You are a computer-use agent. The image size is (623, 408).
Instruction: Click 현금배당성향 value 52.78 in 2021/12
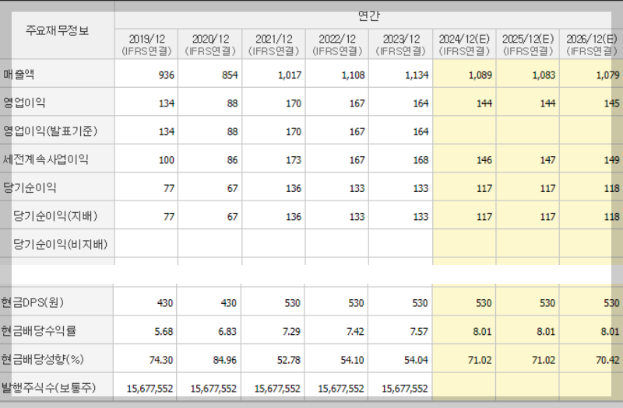pos(288,360)
